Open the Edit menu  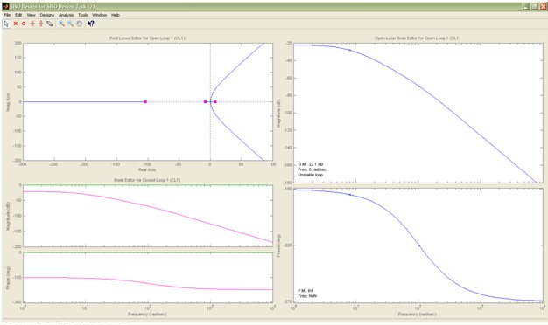tap(18, 15)
